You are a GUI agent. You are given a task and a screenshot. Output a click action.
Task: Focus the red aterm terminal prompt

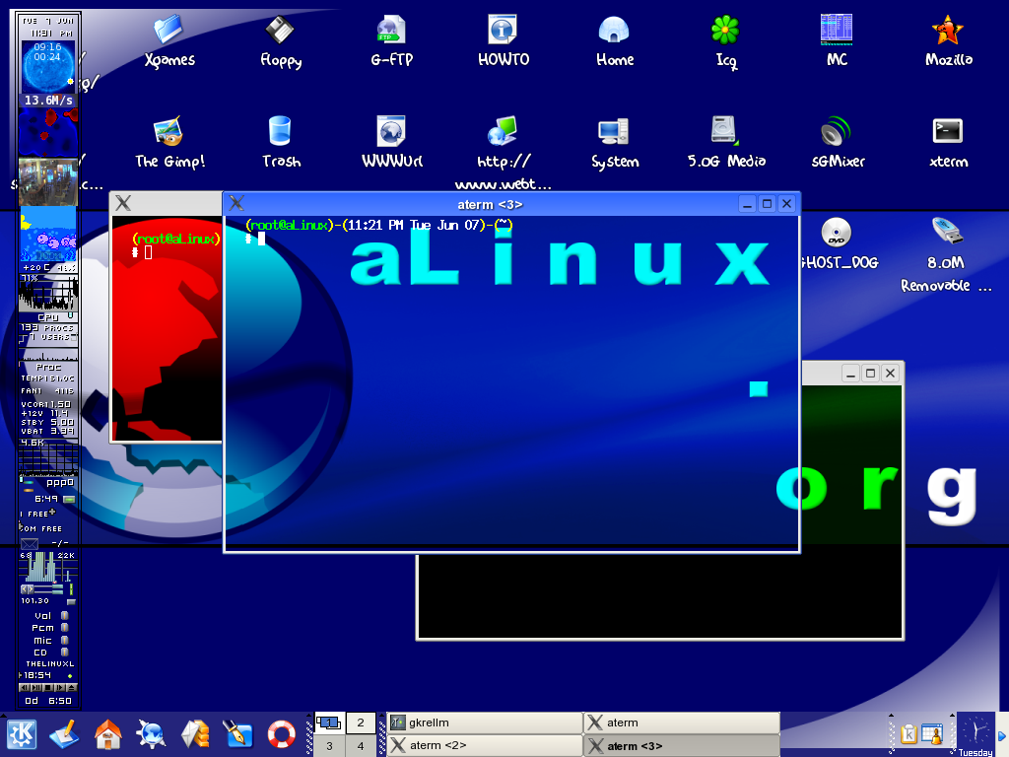[148, 252]
